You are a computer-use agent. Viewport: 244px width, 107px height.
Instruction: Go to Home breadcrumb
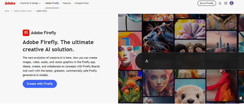point(7,11)
